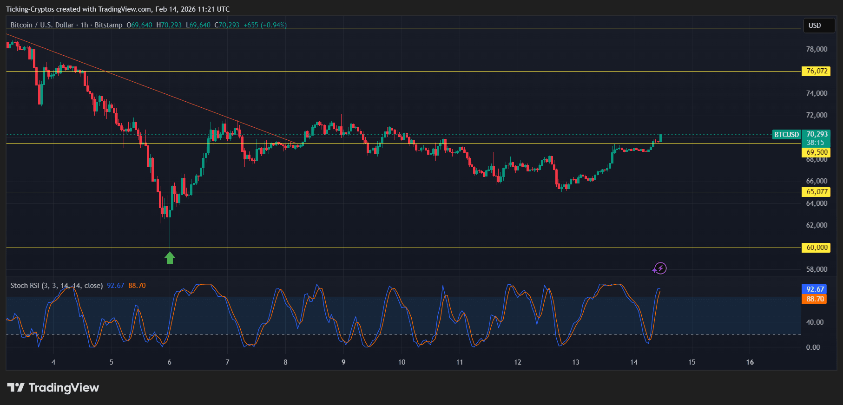Click the 65,077 price level label
The height and width of the screenshot is (405, 843).
click(x=816, y=192)
